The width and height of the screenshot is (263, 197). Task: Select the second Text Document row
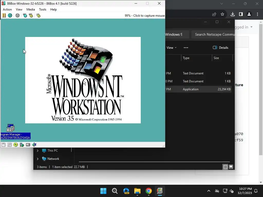coord(198,81)
